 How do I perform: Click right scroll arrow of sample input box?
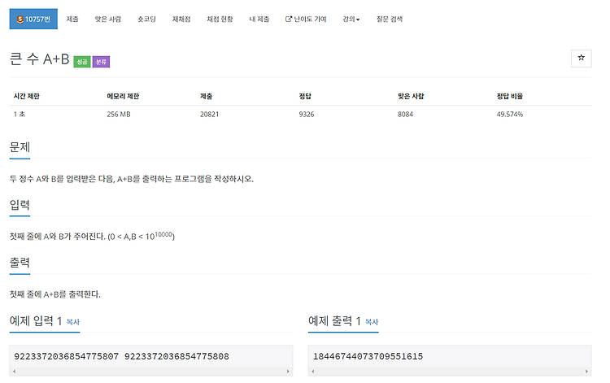pyautogui.click(x=288, y=372)
